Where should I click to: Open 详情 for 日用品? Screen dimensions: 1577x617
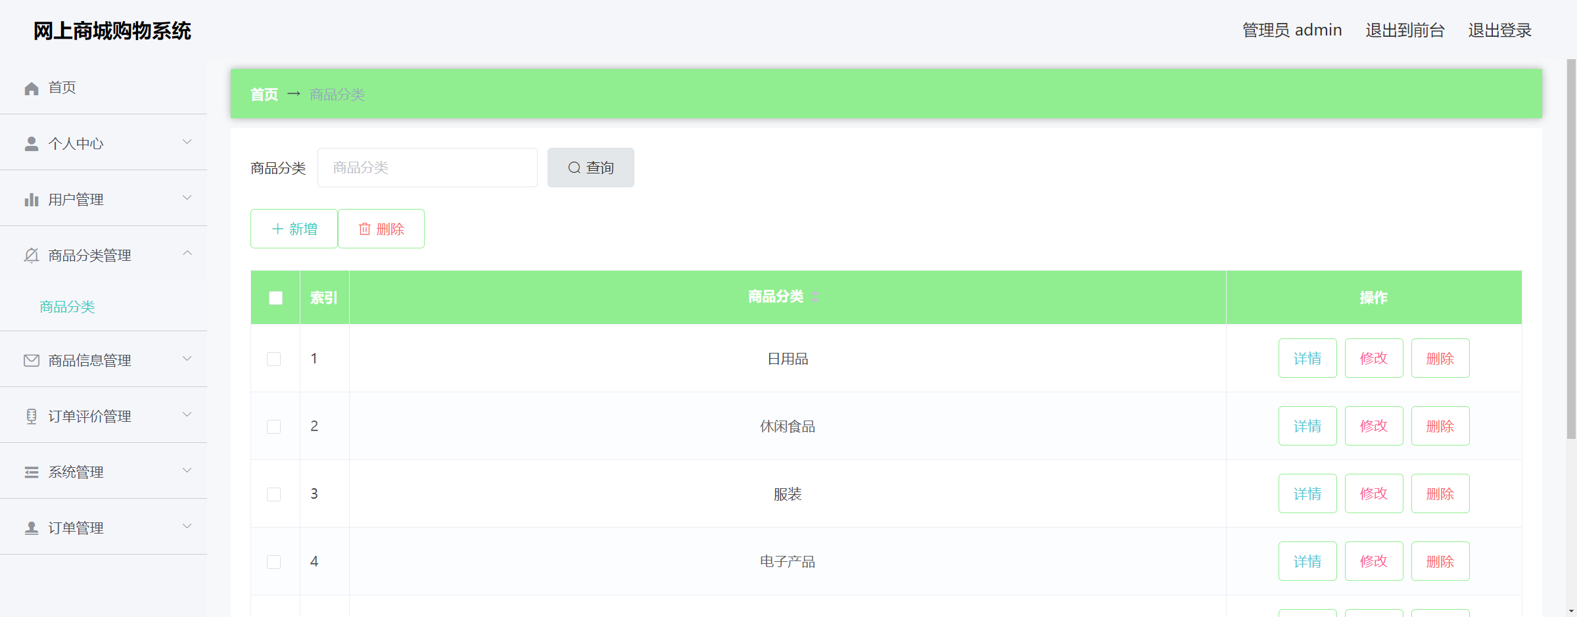(1307, 358)
